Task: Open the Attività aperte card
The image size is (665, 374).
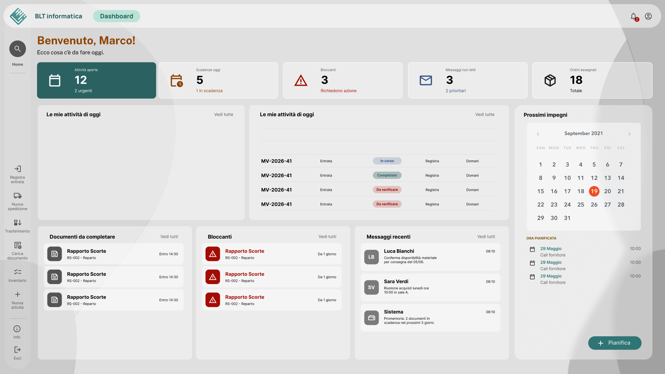Action: click(97, 81)
